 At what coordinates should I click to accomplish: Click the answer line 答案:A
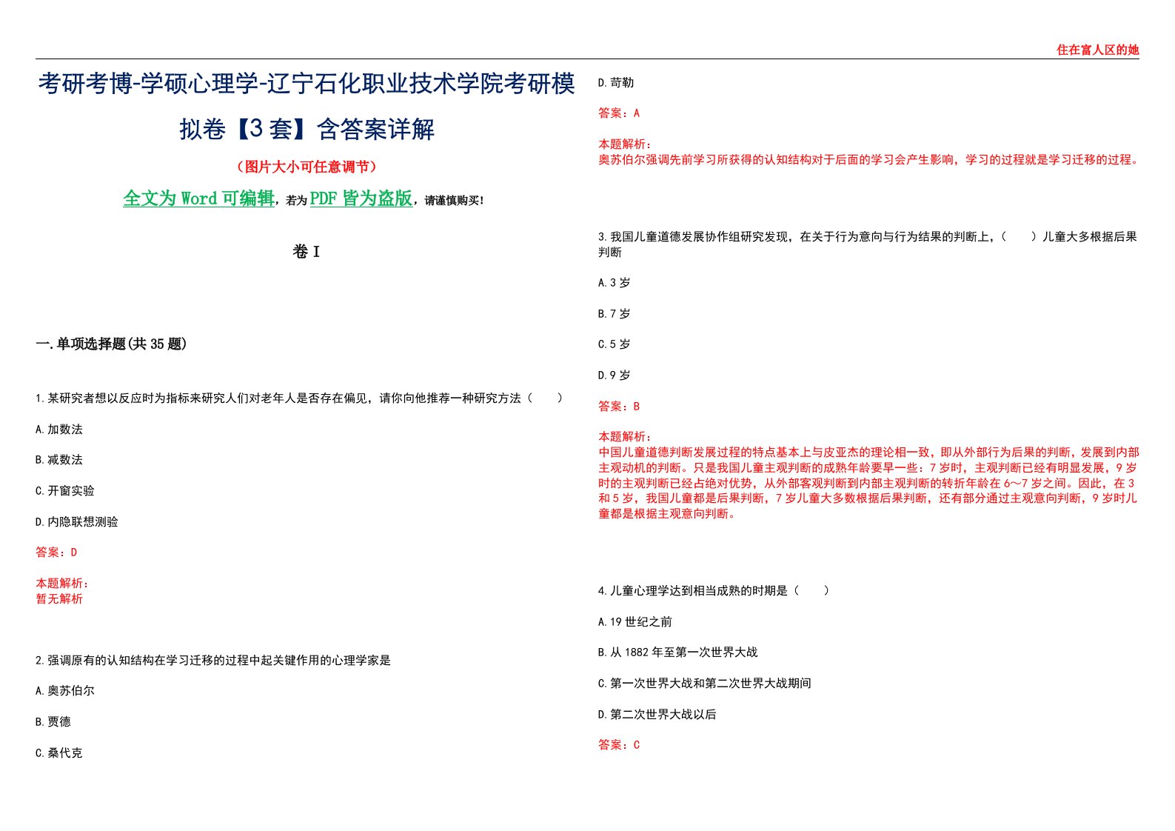[619, 113]
